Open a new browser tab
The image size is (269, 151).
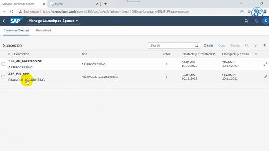tap(105, 4)
